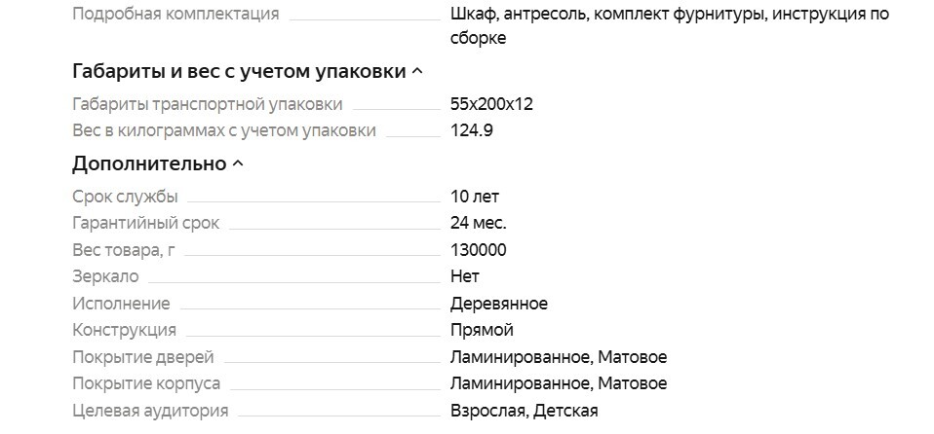The width and height of the screenshot is (934, 434).
Task: Click the Габариты транспортной упаковки label
Action: pyautogui.click(x=208, y=104)
